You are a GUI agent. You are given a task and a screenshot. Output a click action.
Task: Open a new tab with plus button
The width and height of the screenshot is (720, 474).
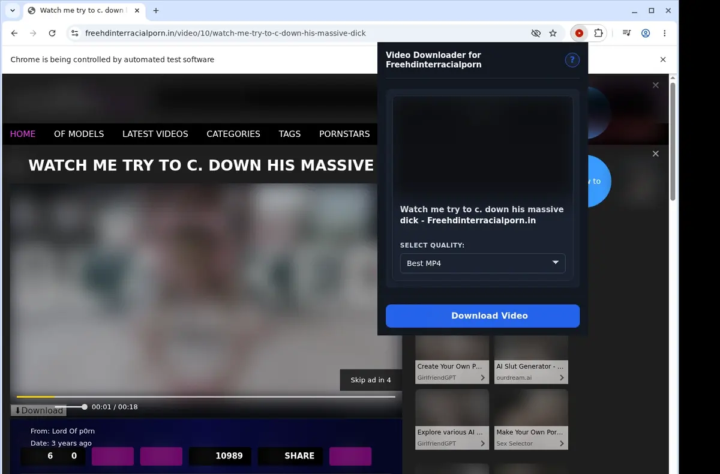[156, 10]
